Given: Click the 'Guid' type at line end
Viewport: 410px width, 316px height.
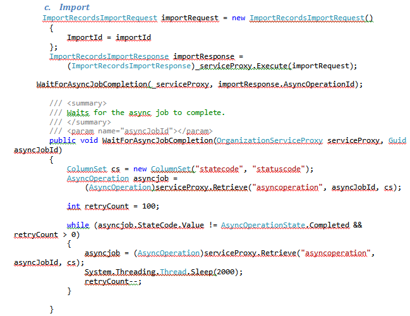Looking at the screenshot, I should (397, 140).
